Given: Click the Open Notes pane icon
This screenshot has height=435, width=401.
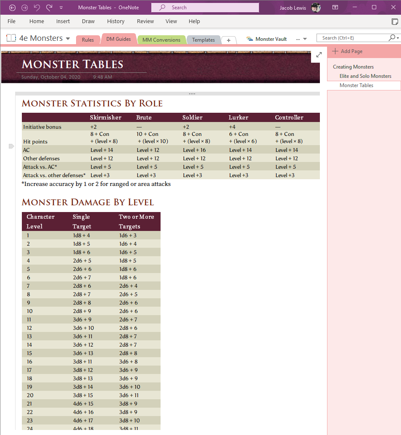Looking at the screenshot, I should [x=395, y=21].
